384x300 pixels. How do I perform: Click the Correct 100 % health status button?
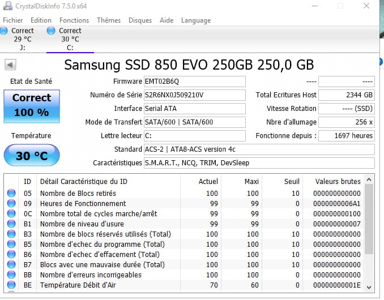31,105
